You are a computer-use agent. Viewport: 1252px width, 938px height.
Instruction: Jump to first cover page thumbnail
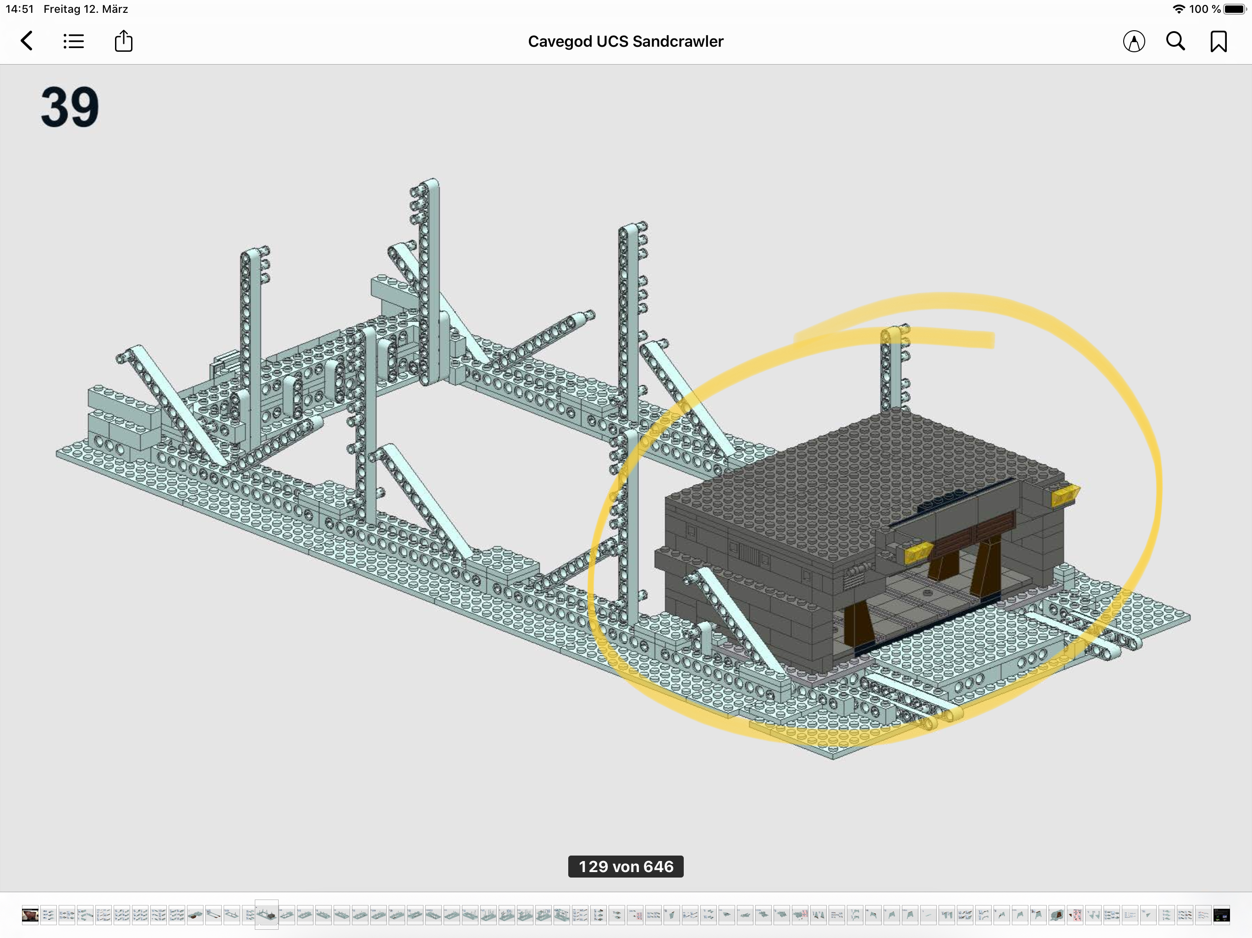(30, 915)
